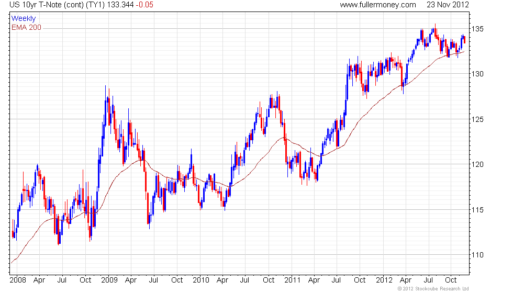Click the 'Jul' label between 2010 and 2011
Image resolution: width=513 pixels, height=293 pixels.
pyautogui.click(x=245, y=280)
